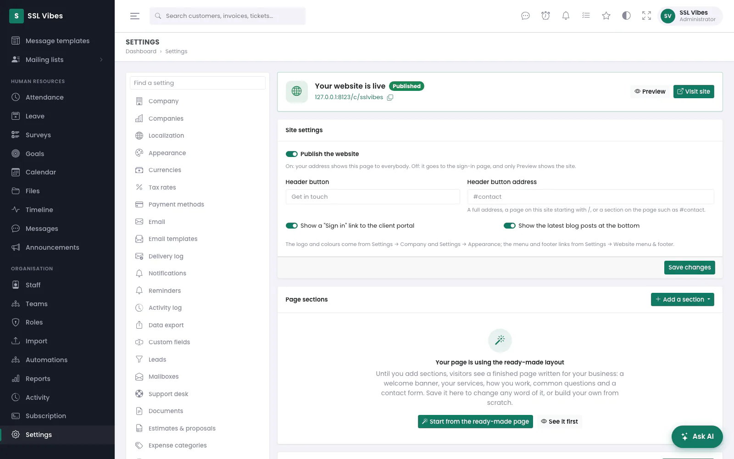Viewport: 734px width, 459px height.
Task: Click the Automations icon in sidebar
Action: pos(16,360)
